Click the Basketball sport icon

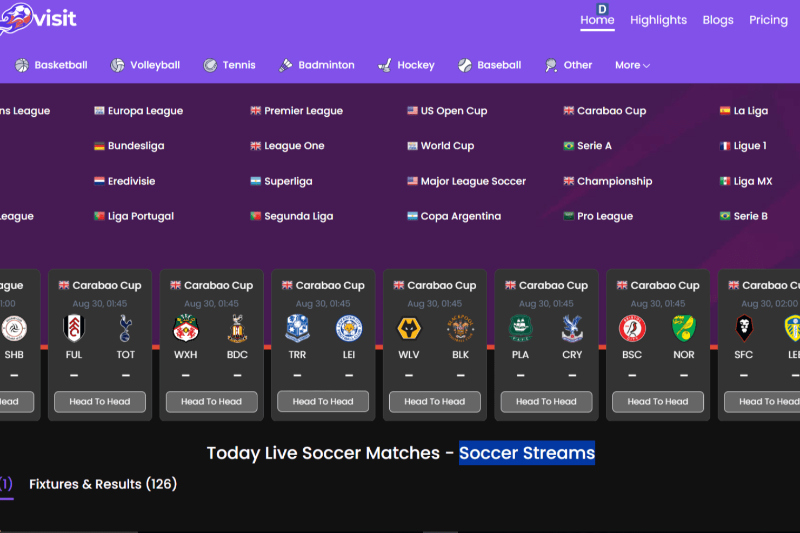pyautogui.click(x=22, y=65)
